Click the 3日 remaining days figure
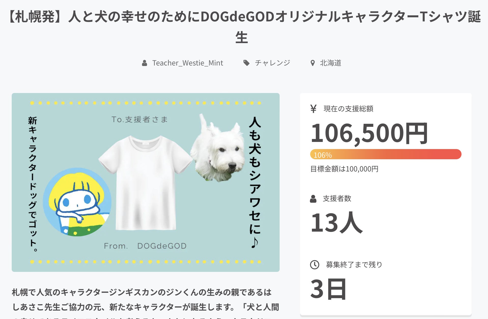The image size is (488, 319). coord(328,289)
